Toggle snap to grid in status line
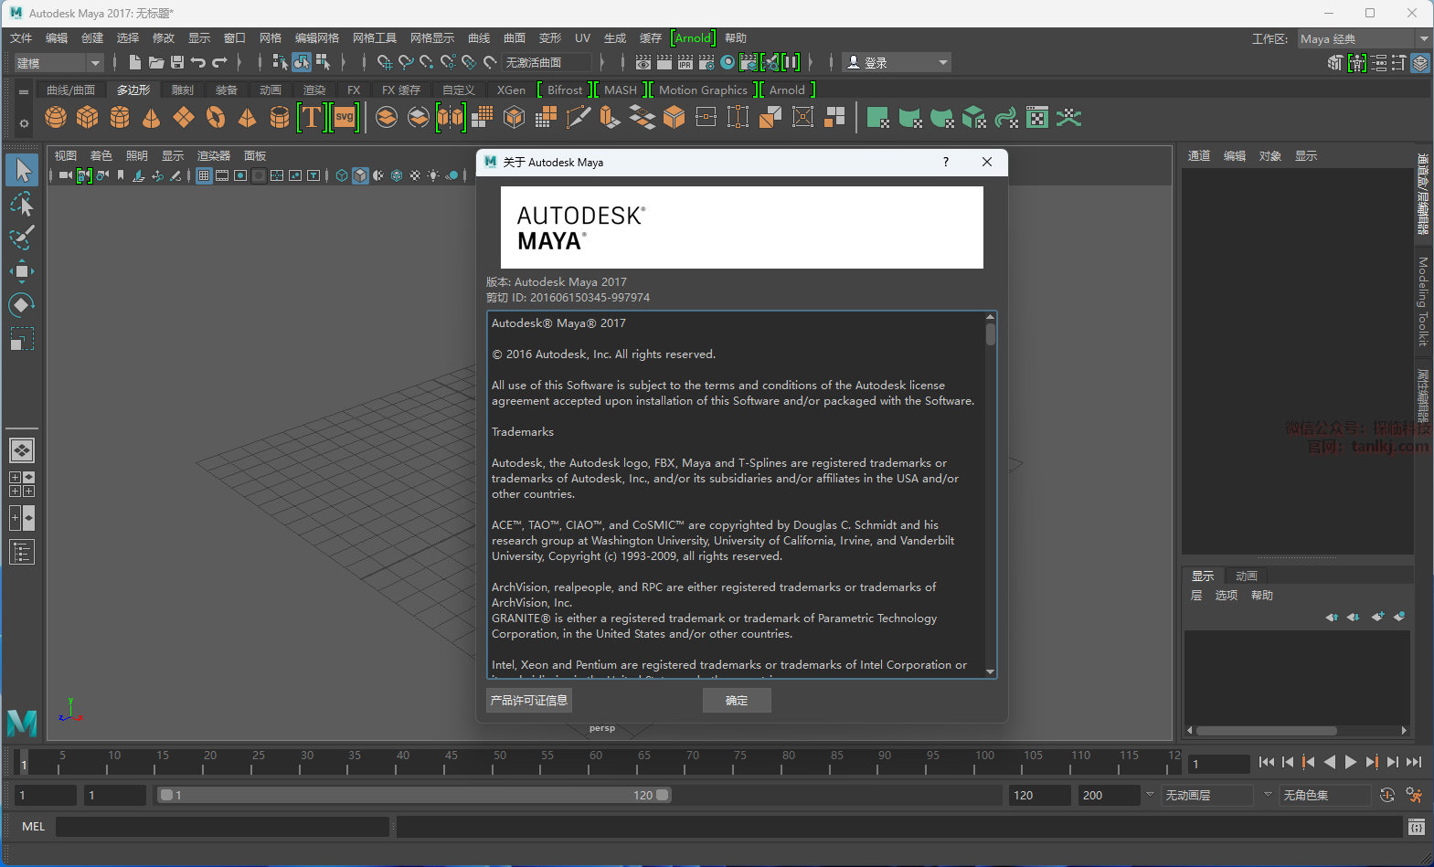 [x=384, y=62]
